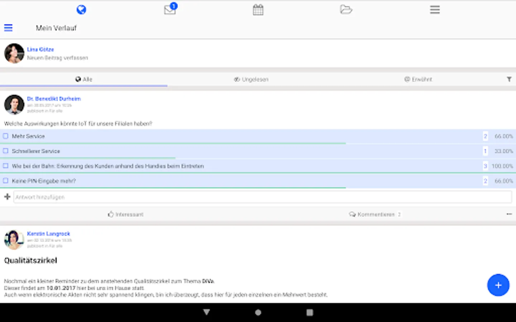The image size is (516, 322).
Task: Click Kommentieren on the poll post
Action: (375, 214)
